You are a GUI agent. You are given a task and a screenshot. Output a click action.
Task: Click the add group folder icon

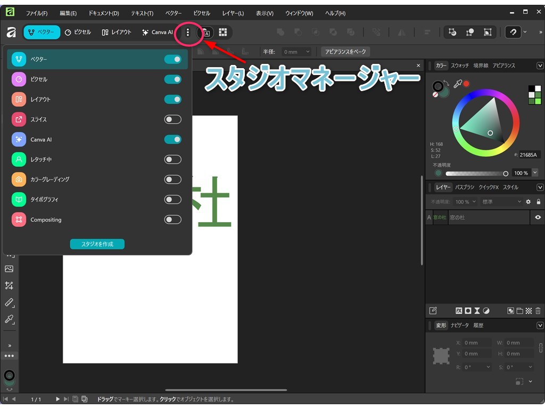519,310
